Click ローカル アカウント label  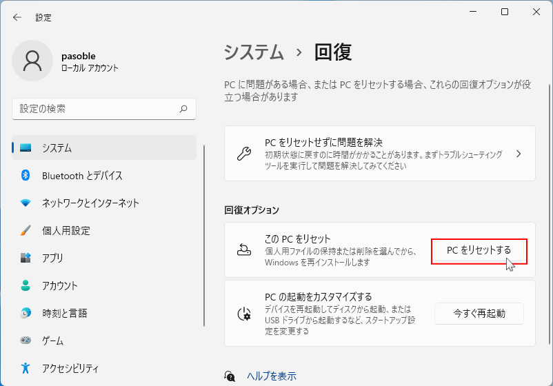click(90, 68)
